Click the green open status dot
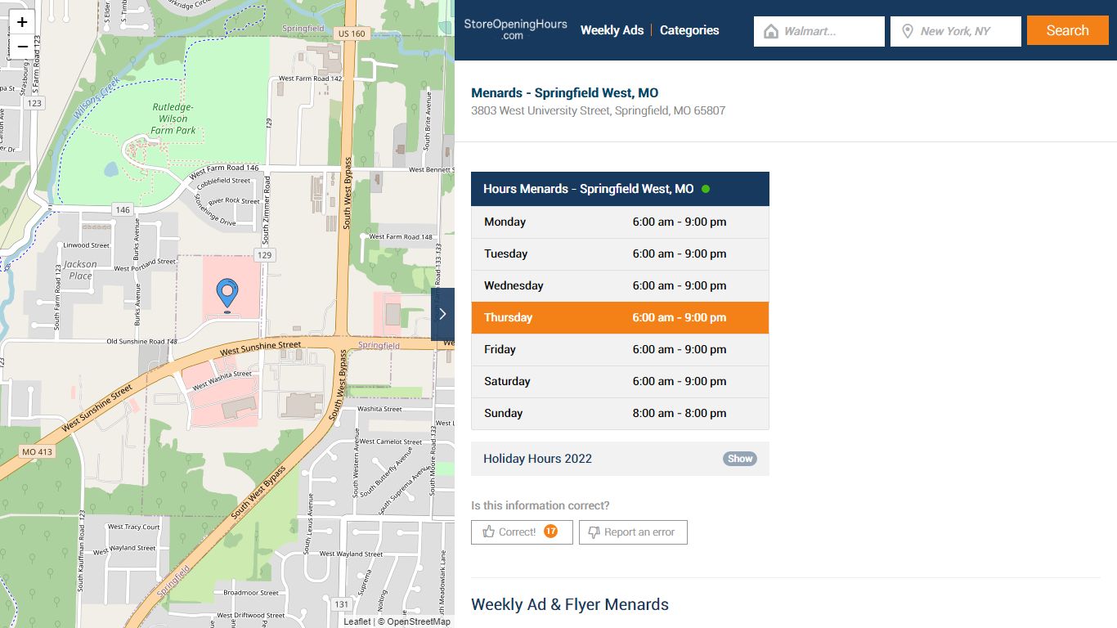This screenshot has height=628, width=1117. click(706, 189)
